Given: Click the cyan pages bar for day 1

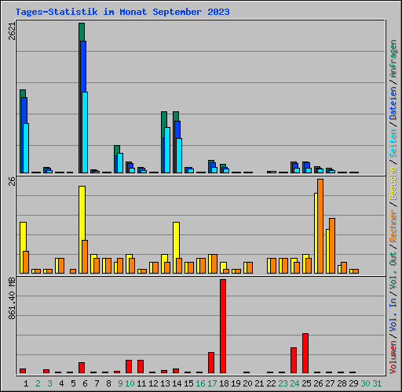Looking at the screenshot, I should pos(26,148).
